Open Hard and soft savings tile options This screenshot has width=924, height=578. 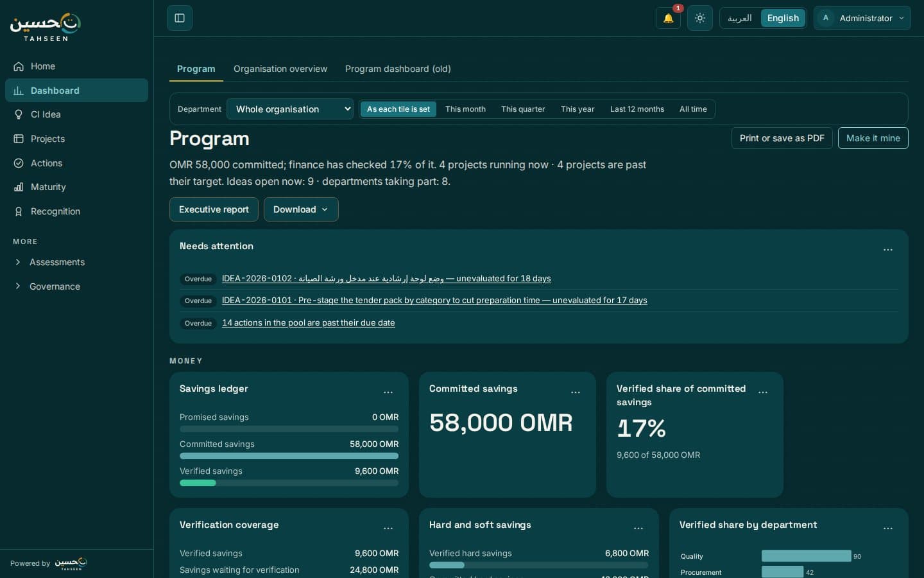click(x=638, y=529)
